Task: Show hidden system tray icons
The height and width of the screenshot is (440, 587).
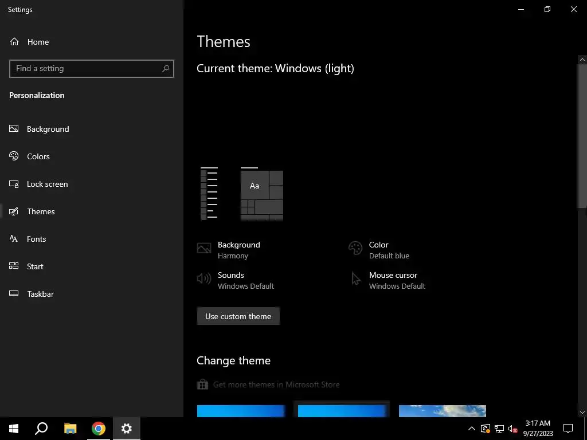Action: coord(472,429)
